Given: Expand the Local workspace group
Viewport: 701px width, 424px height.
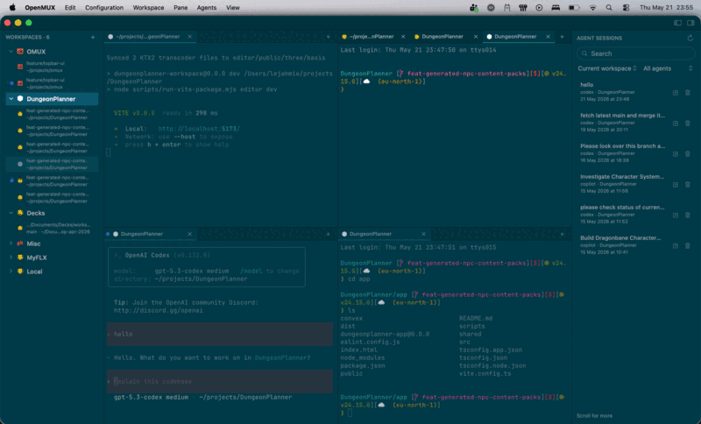Looking at the screenshot, I should coord(11,272).
